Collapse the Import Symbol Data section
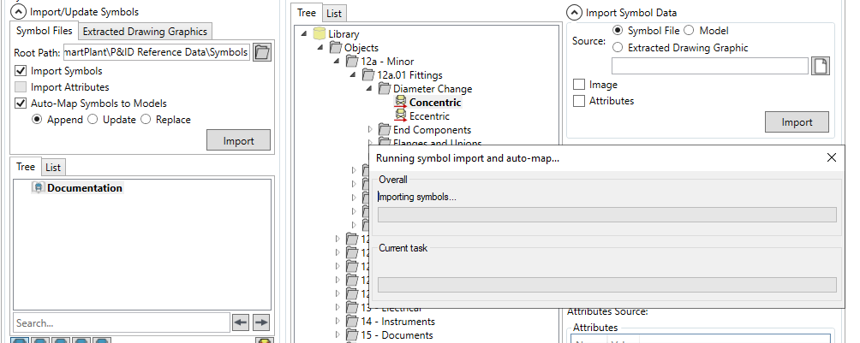 (x=575, y=12)
